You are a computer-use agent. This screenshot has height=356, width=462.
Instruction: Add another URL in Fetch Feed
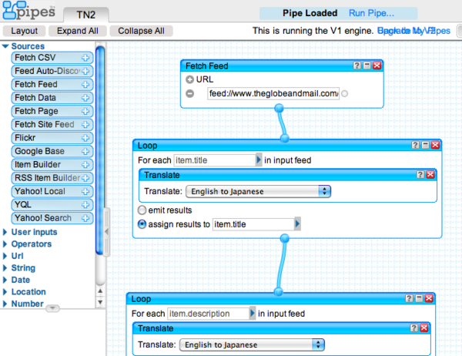(189, 79)
